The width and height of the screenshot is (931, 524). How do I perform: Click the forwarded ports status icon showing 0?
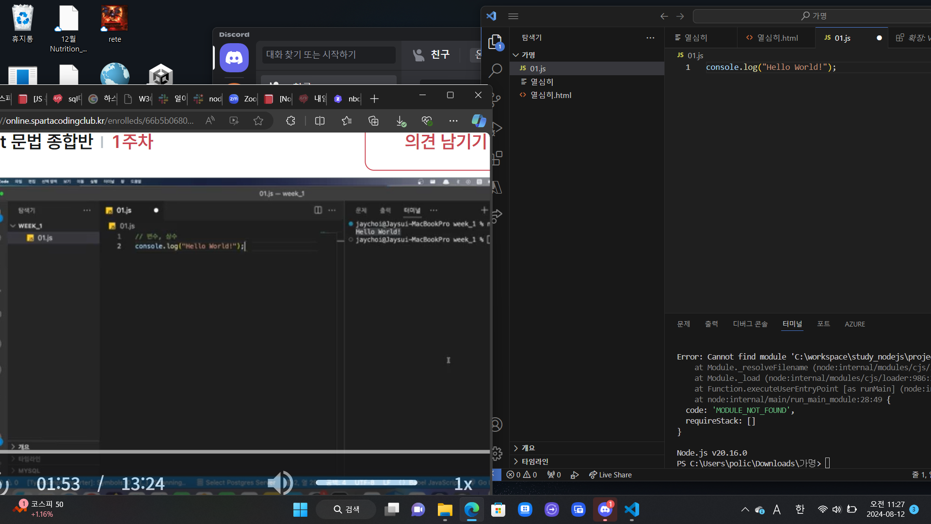[554, 475]
